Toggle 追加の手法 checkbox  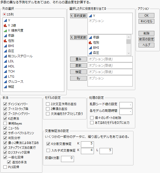pyautogui.click(x=9, y=162)
